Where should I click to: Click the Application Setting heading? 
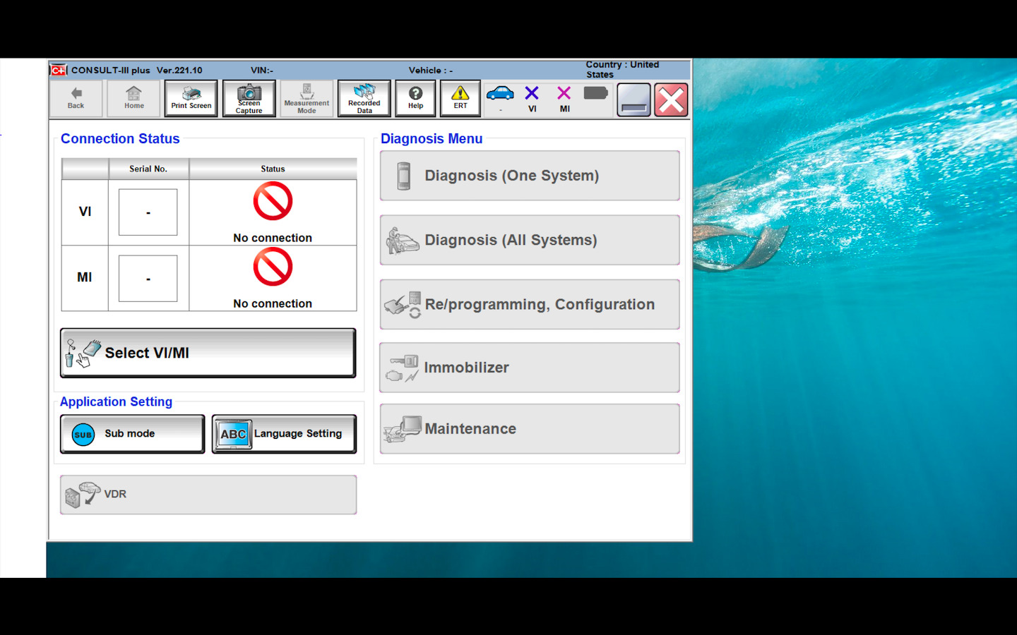(116, 401)
